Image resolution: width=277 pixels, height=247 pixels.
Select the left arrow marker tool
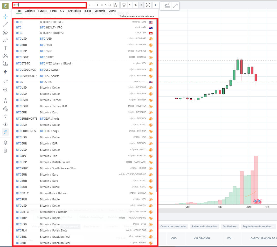pyautogui.click(x=5, y=72)
